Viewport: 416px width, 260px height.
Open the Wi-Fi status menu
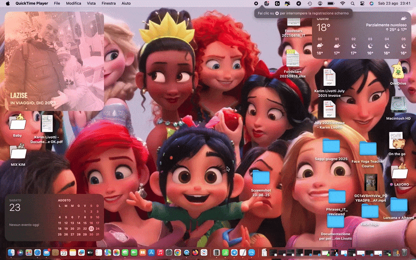pyautogui.click(x=343, y=4)
